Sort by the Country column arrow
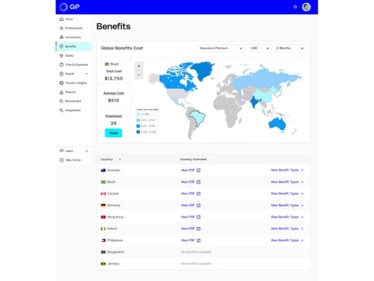This screenshot has height=281, width=374. coord(120,160)
